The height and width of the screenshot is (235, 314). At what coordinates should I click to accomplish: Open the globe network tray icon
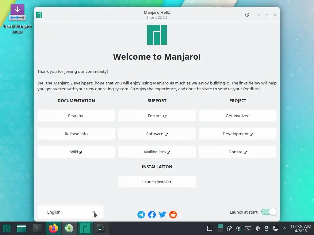click(x=229, y=228)
